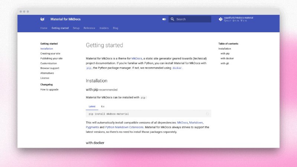Jump to with docker in table of contents
297x167 pixels.
(227, 59)
